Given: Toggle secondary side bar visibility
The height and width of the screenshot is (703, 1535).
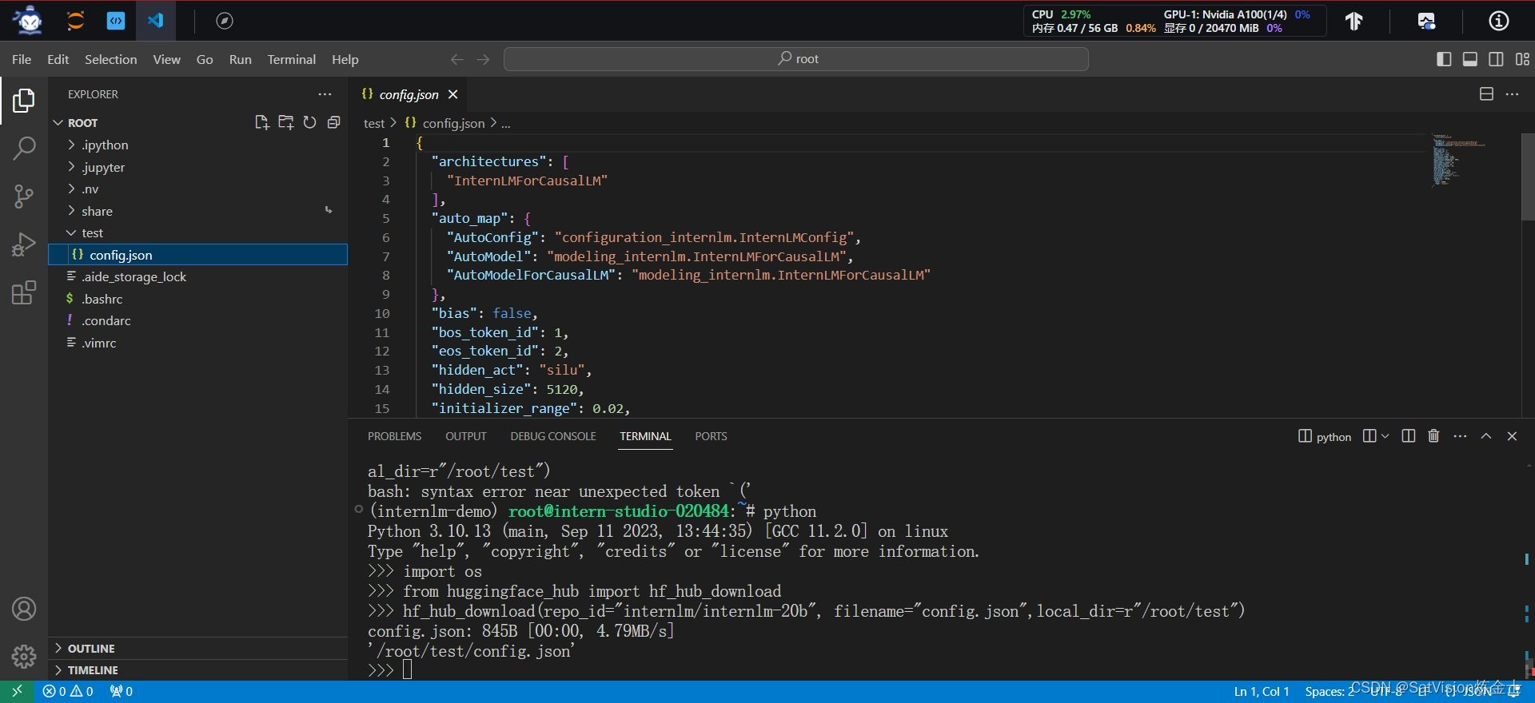Looking at the screenshot, I should coord(1496,59).
